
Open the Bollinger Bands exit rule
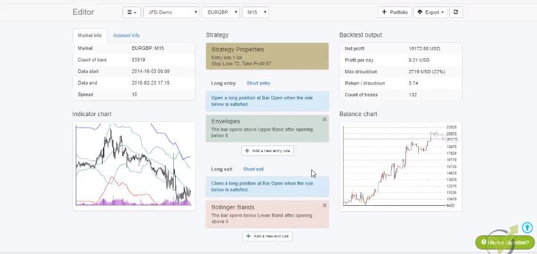click(267, 214)
